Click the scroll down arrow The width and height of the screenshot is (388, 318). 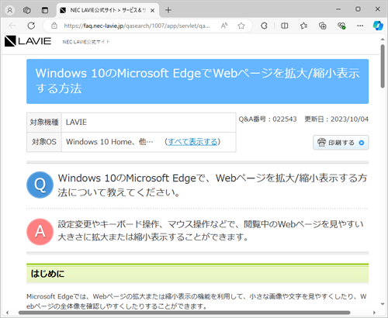click(383, 304)
